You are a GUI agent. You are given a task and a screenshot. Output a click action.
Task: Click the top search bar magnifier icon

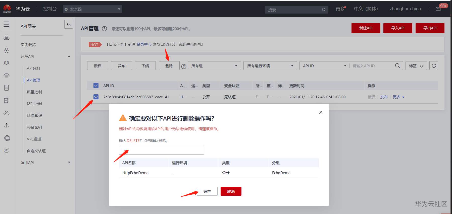pyautogui.click(x=324, y=10)
